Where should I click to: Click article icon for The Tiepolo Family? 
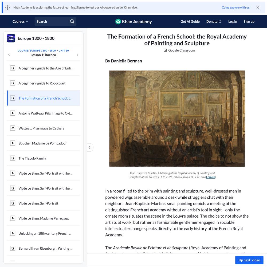pos(13,158)
